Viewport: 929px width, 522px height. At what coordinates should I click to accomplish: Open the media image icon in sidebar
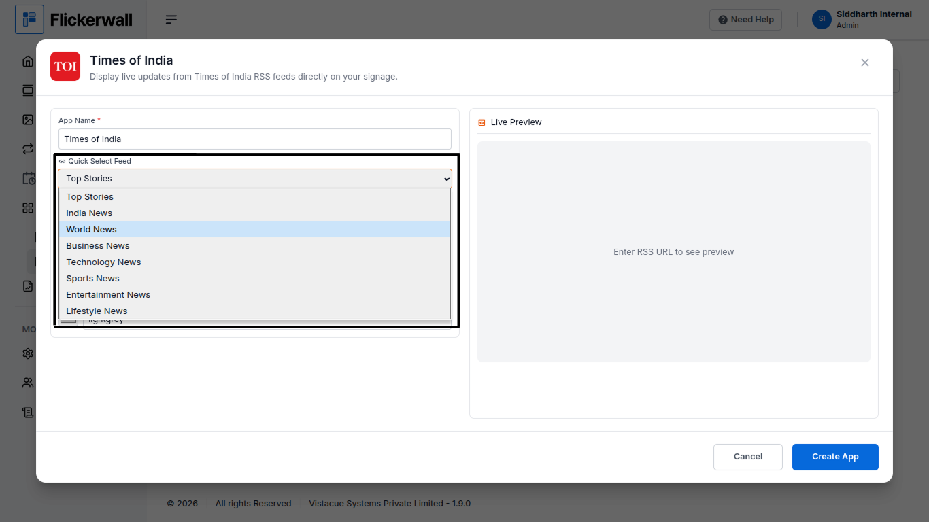pos(28,120)
